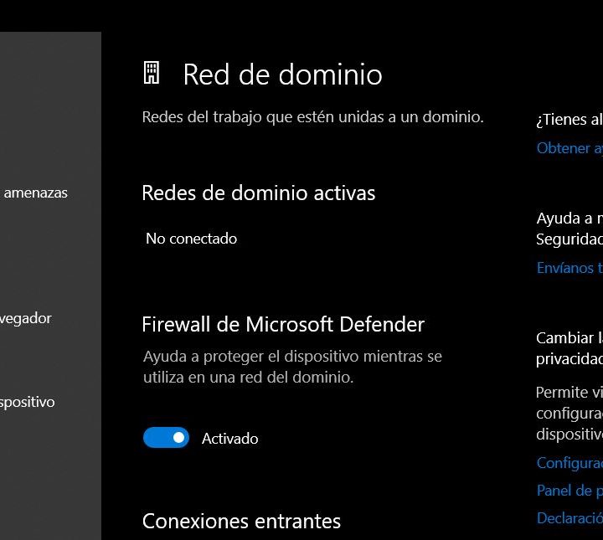
Task: Click the Red de dominio page title
Action: click(x=282, y=75)
